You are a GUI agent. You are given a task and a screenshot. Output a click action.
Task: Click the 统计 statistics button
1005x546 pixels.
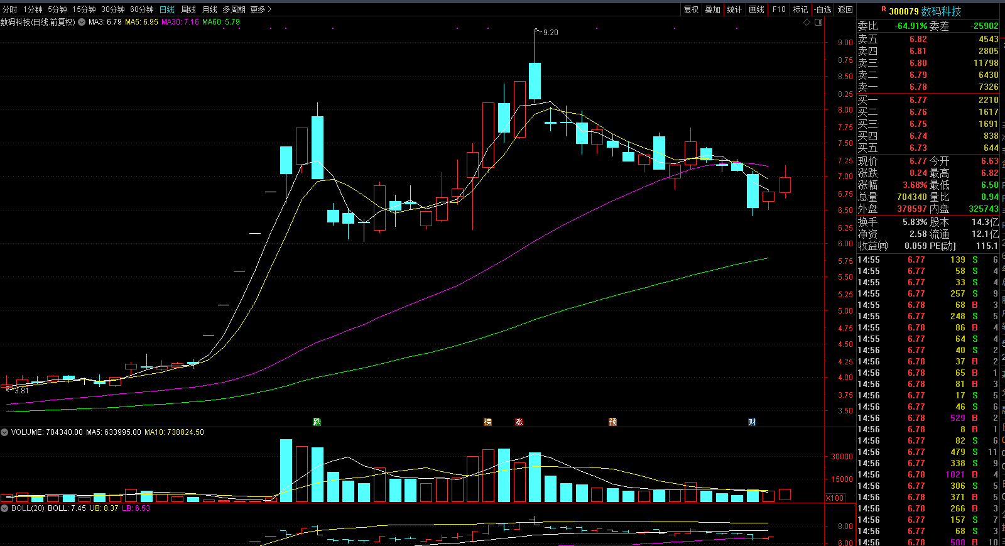click(734, 9)
